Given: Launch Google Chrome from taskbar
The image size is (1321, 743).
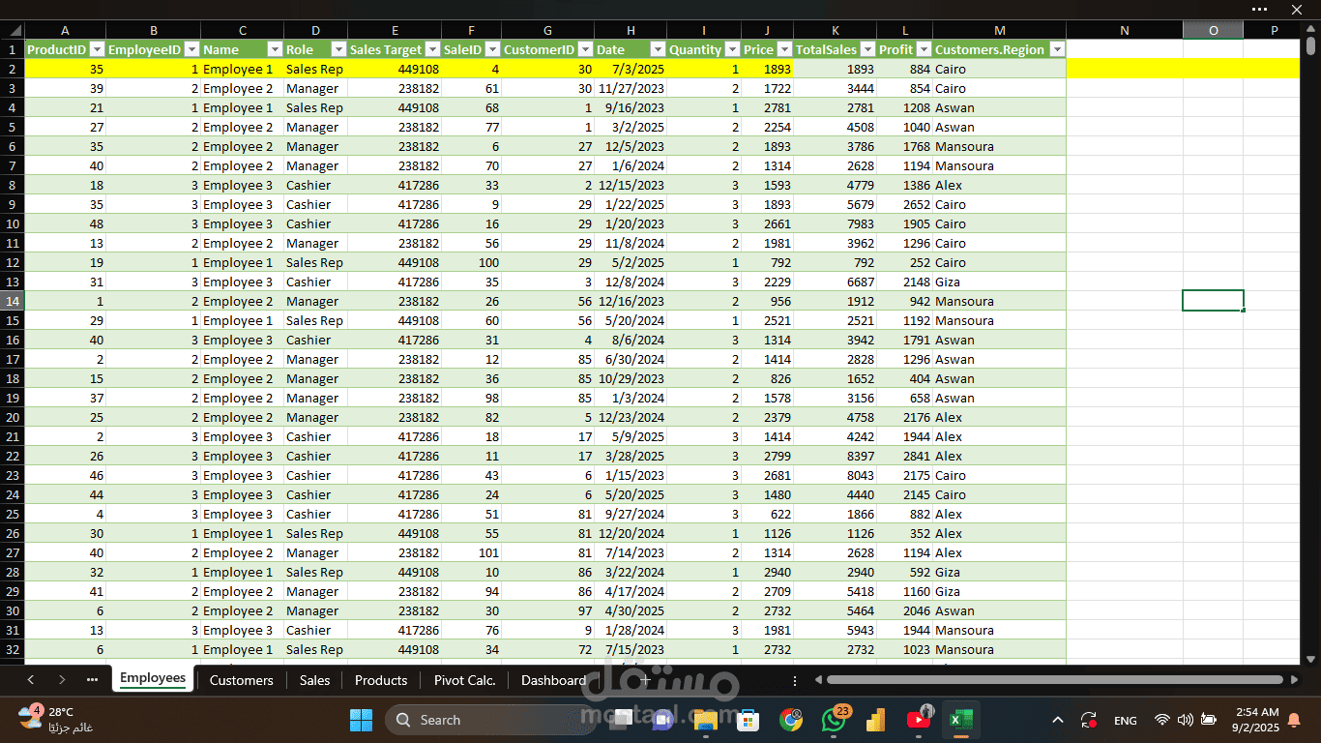Looking at the screenshot, I should point(792,720).
